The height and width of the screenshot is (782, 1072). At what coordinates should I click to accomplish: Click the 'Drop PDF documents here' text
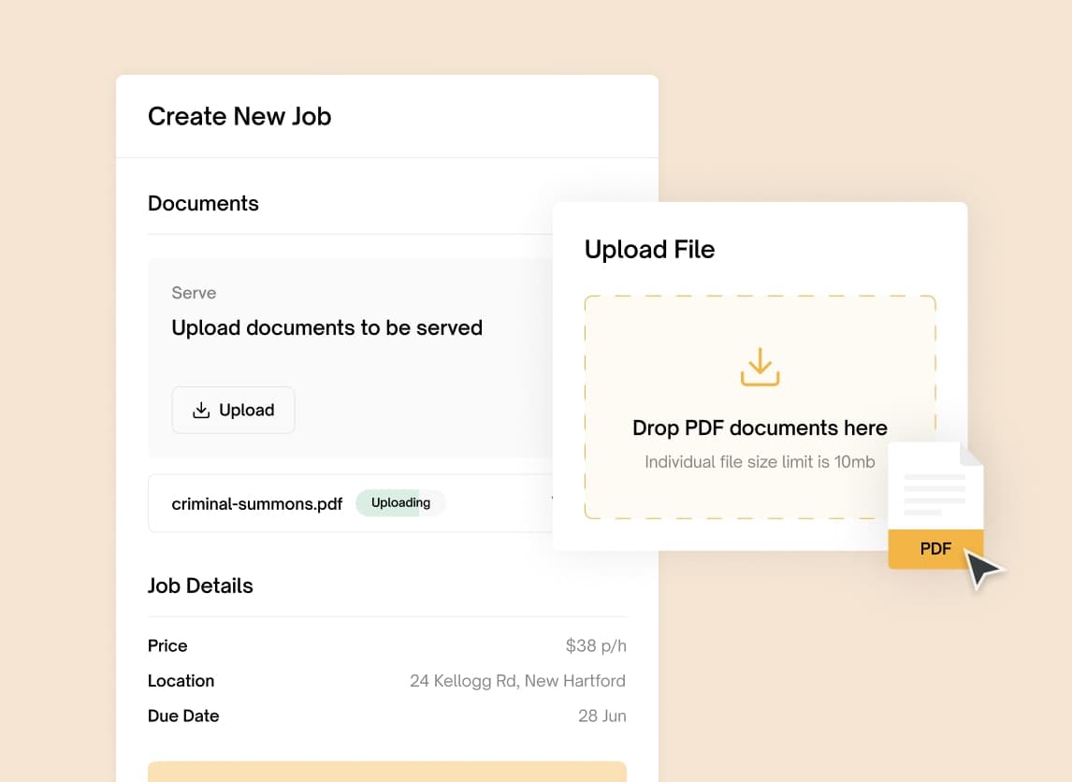(x=760, y=428)
